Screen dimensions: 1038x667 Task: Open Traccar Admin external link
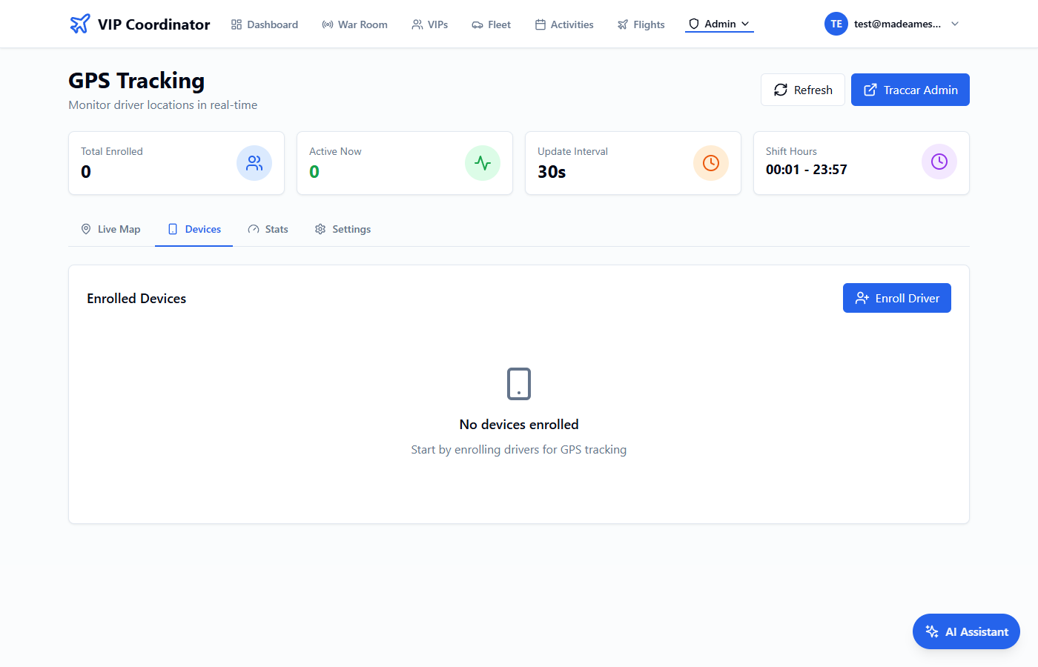(910, 90)
